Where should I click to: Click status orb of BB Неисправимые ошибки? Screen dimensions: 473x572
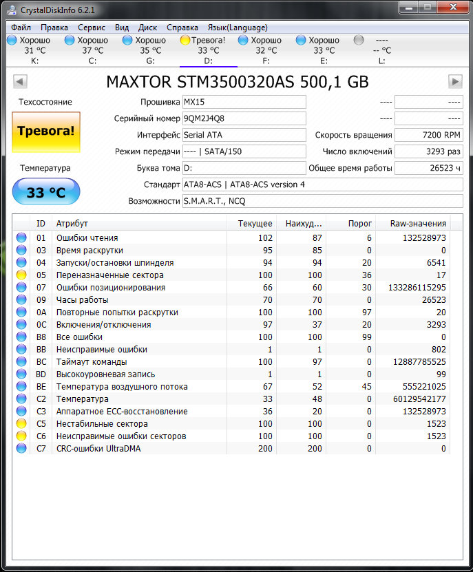(21, 349)
